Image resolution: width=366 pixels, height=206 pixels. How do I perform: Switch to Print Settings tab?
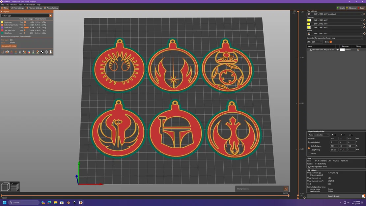pos(17,8)
